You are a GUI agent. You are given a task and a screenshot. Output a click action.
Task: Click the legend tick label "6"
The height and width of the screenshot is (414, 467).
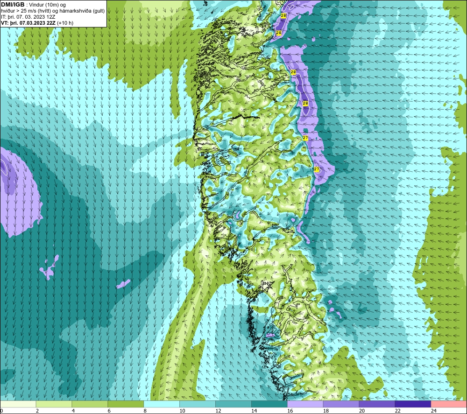(109, 411)
